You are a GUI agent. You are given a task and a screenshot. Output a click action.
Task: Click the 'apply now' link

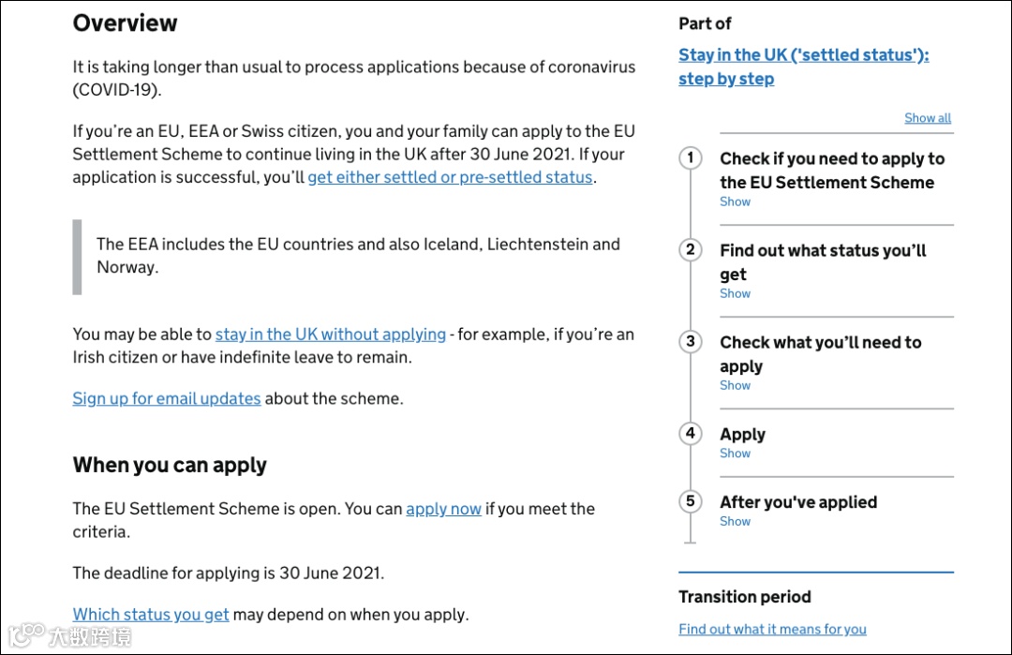click(x=443, y=509)
